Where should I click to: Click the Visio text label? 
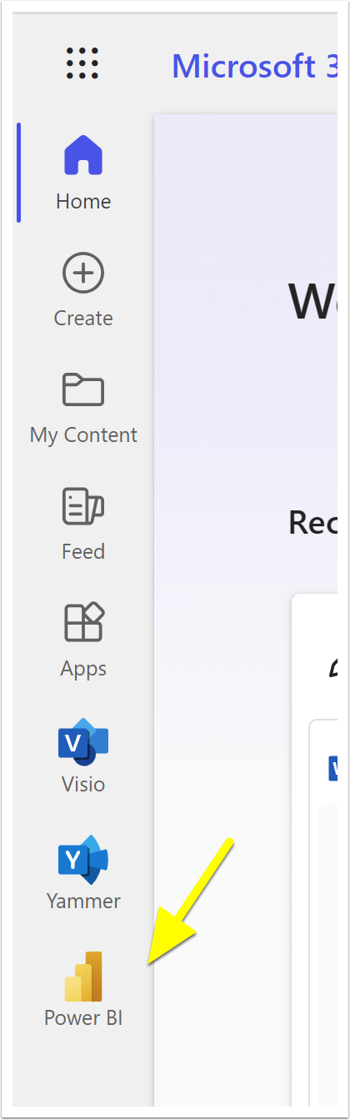tap(83, 784)
